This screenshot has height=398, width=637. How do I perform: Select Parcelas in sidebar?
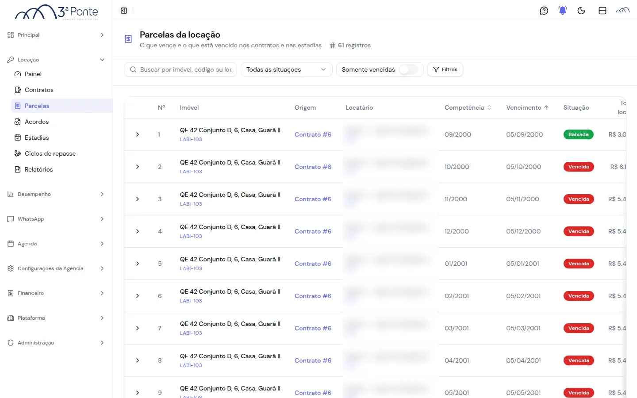(x=61, y=106)
